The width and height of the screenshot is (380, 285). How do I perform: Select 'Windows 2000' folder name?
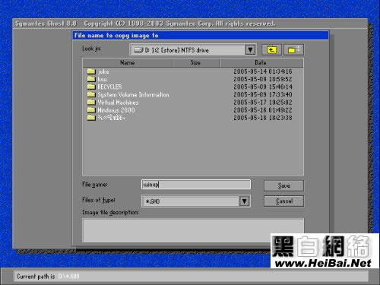click(116, 110)
